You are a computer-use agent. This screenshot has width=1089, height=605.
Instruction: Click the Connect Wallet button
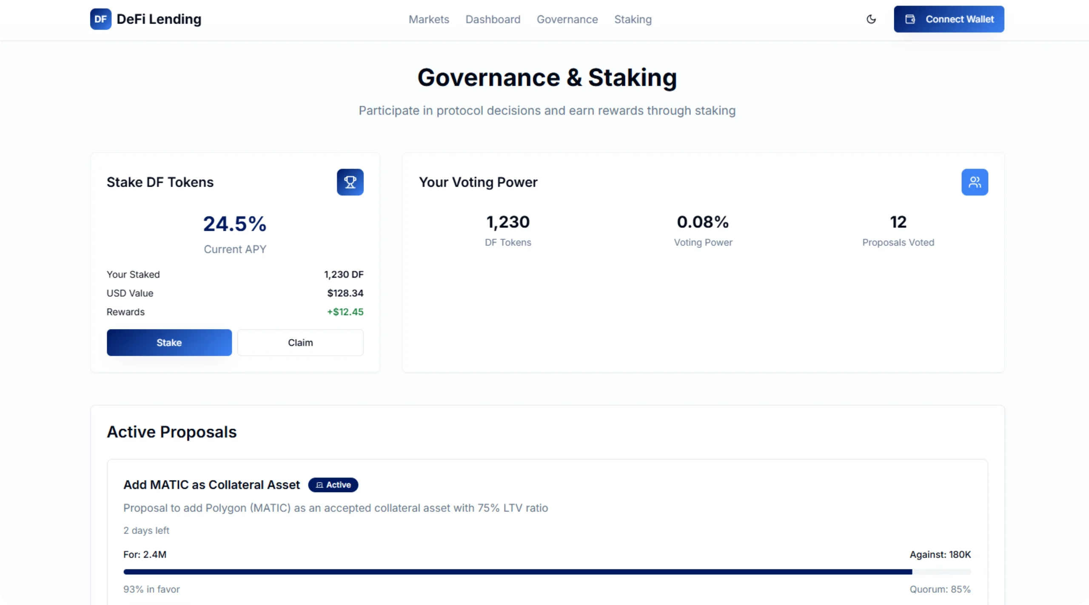click(949, 19)
